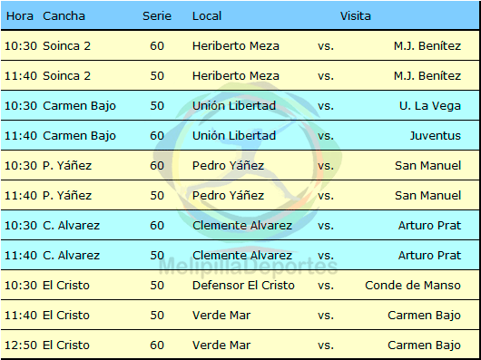
Task: Select Heriberto Meza in 10:30 Soinca 2 row
Action: click(236, 46)
